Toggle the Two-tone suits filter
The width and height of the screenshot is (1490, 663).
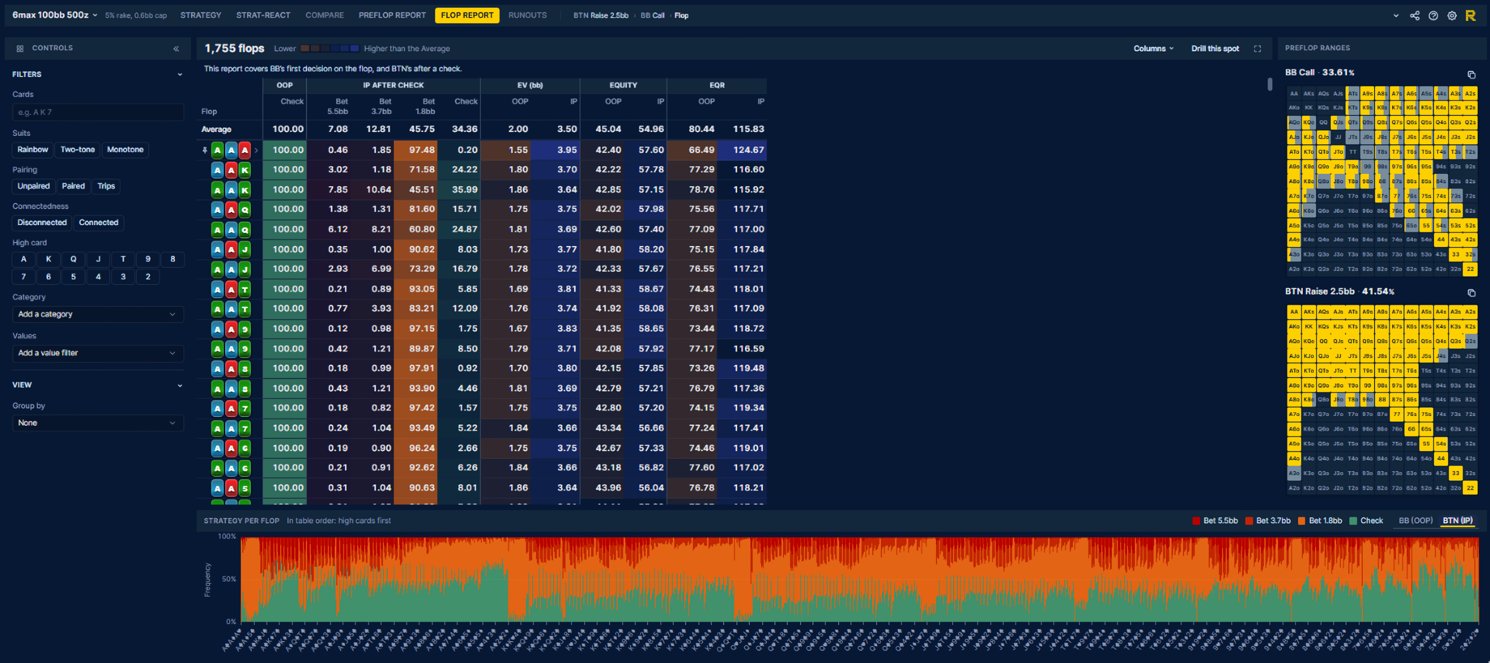pos(77,150)
